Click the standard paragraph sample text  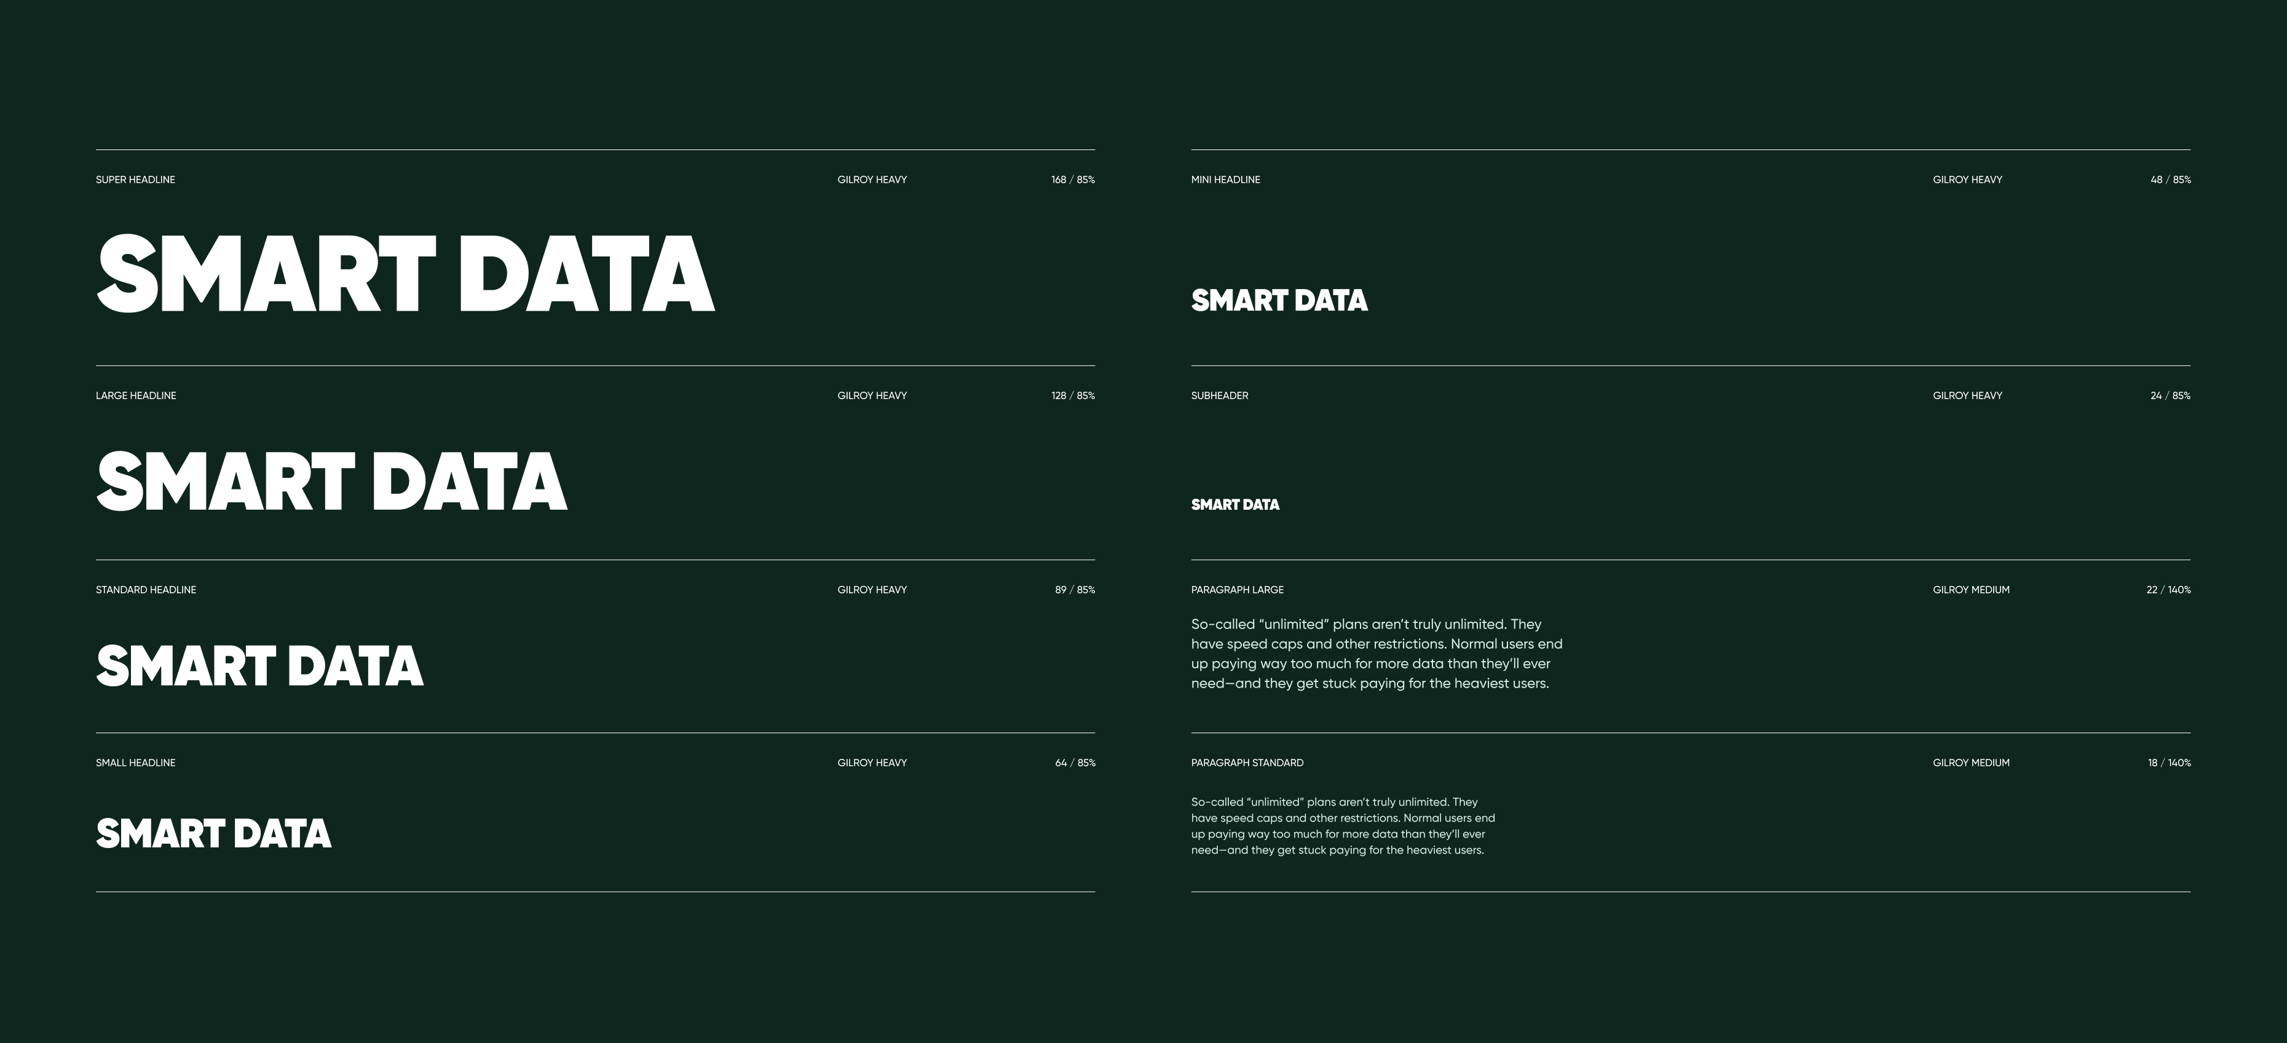click(1342, 827)
